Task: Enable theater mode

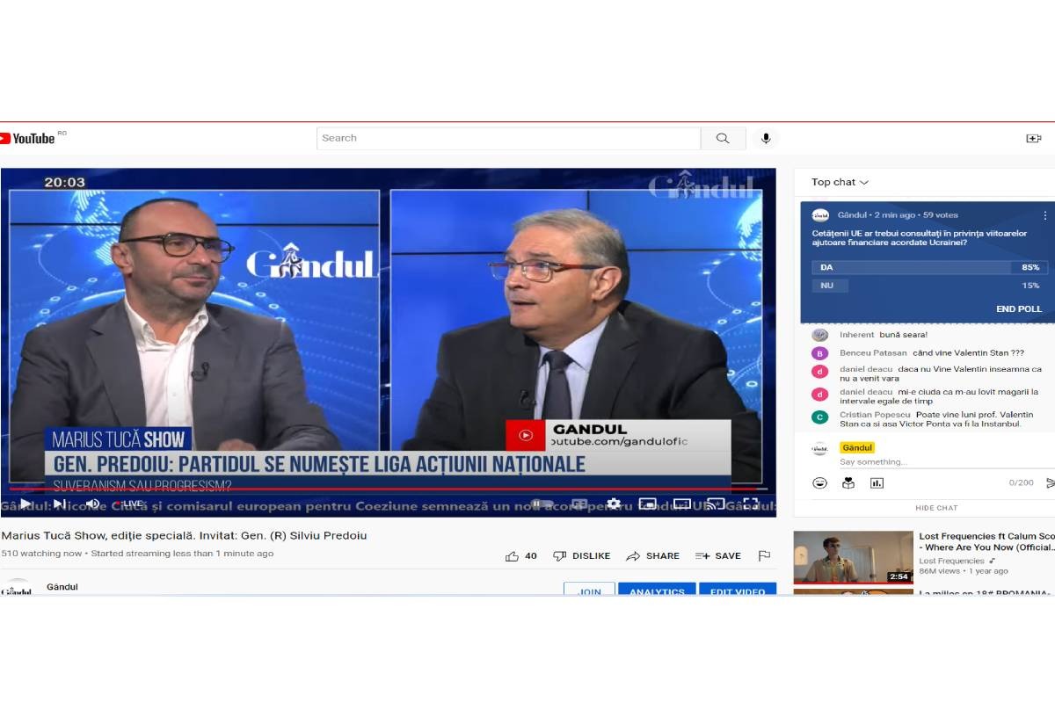Action: point(682,504)
